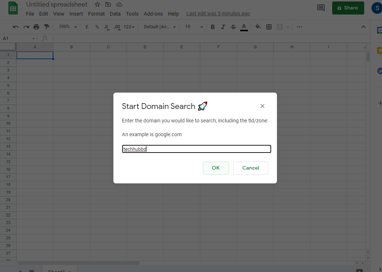
Task: Open the 100% zoom dropdown
Action: tap(68, 27)
